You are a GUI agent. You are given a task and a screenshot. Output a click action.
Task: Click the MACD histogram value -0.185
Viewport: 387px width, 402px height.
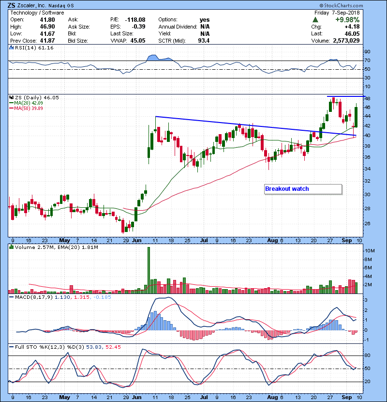[103, 297]
